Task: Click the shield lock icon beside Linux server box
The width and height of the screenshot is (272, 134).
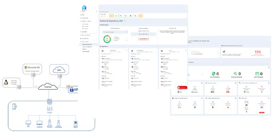Action: (19, 87)
